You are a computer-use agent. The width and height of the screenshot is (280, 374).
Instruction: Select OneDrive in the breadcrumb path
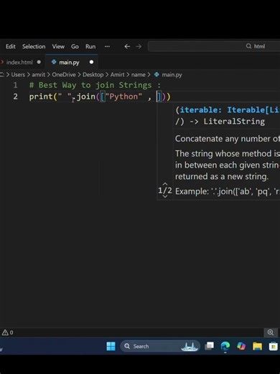pyautogui.click(x=64, y=75)
